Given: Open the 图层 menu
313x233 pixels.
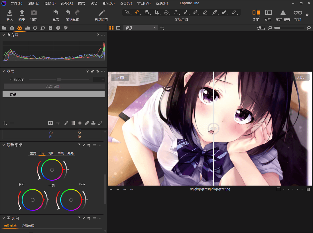Looking at the screenshot, I should [82, 3].
